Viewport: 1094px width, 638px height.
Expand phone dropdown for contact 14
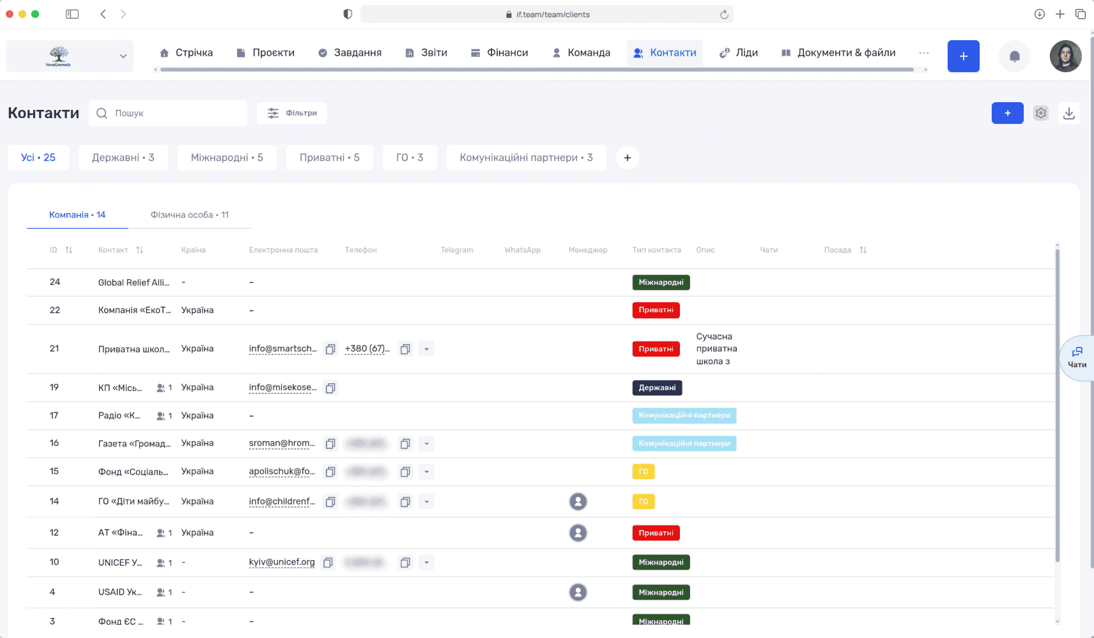(x=426, y=502)
